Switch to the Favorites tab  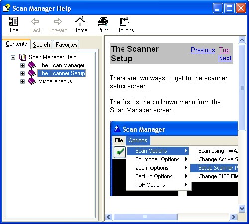66,45
